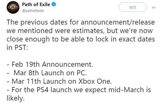Click the 关注 follow button
Viewport: 163px width, 104px height.
click(x=133, y=7)
